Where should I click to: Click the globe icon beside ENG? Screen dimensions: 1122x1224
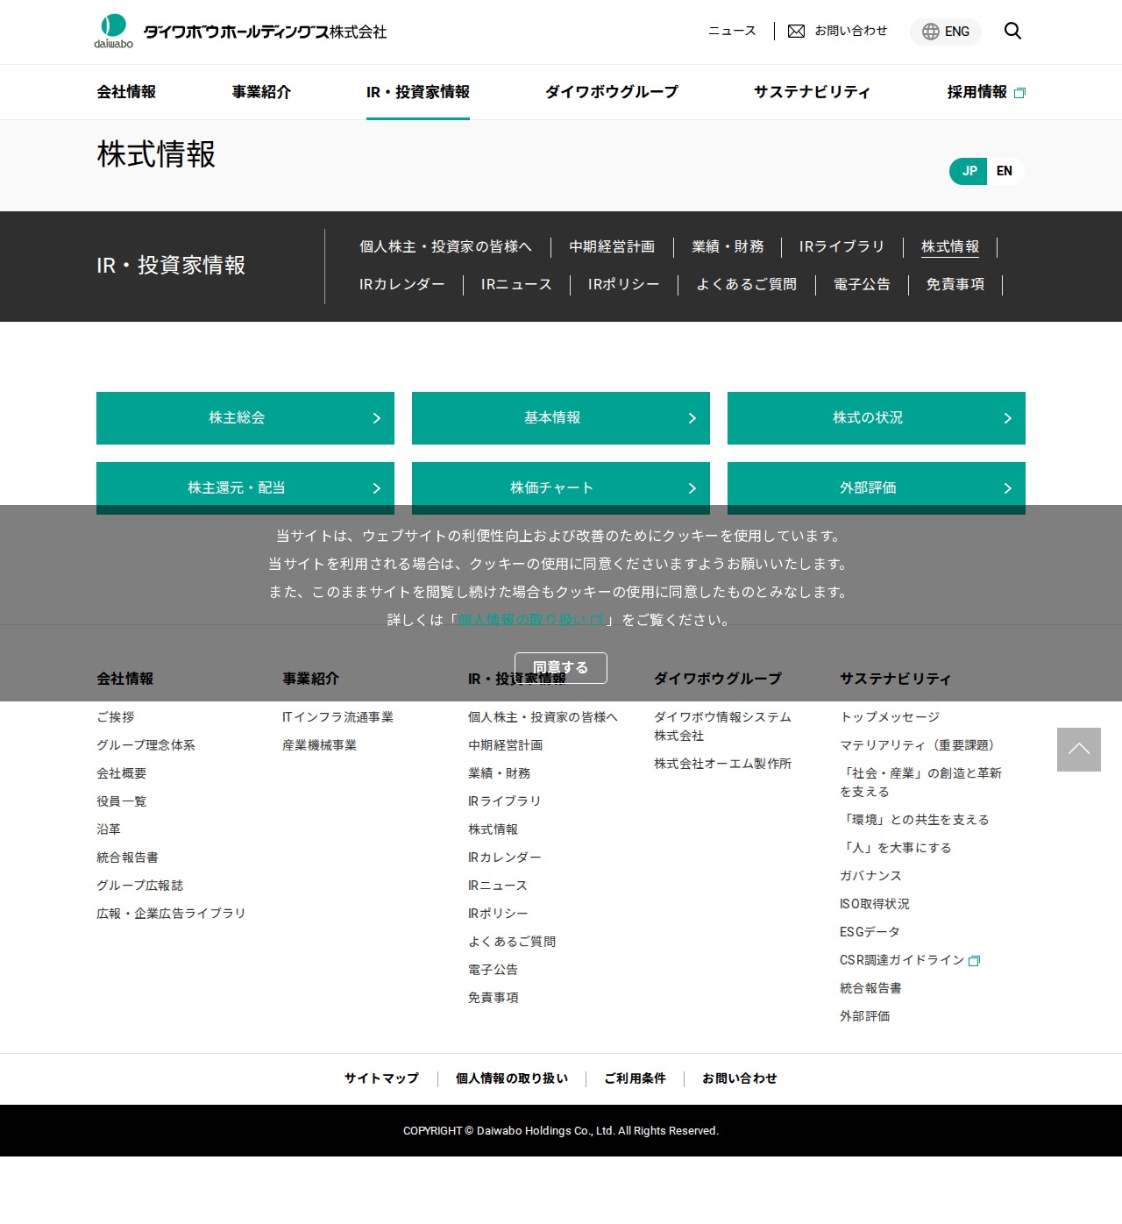coord(931,32)
